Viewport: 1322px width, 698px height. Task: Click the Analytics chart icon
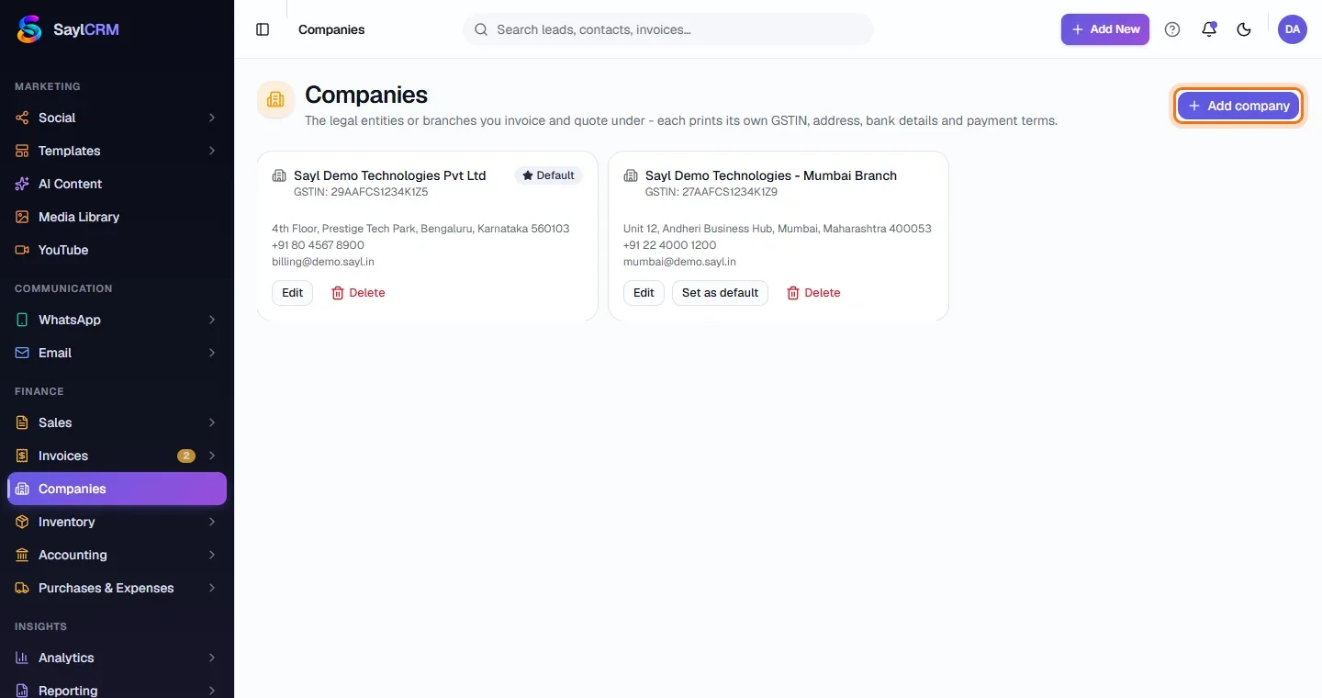pos(22,658)
